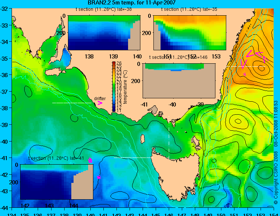
Task: Click the "-37" latitude axis label
Action: 4,92
